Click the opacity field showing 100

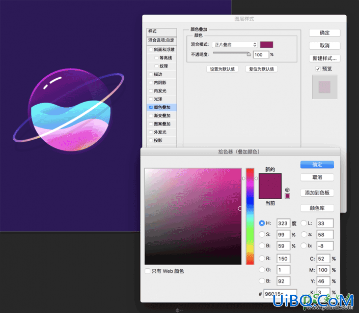[x=261, y=54]
